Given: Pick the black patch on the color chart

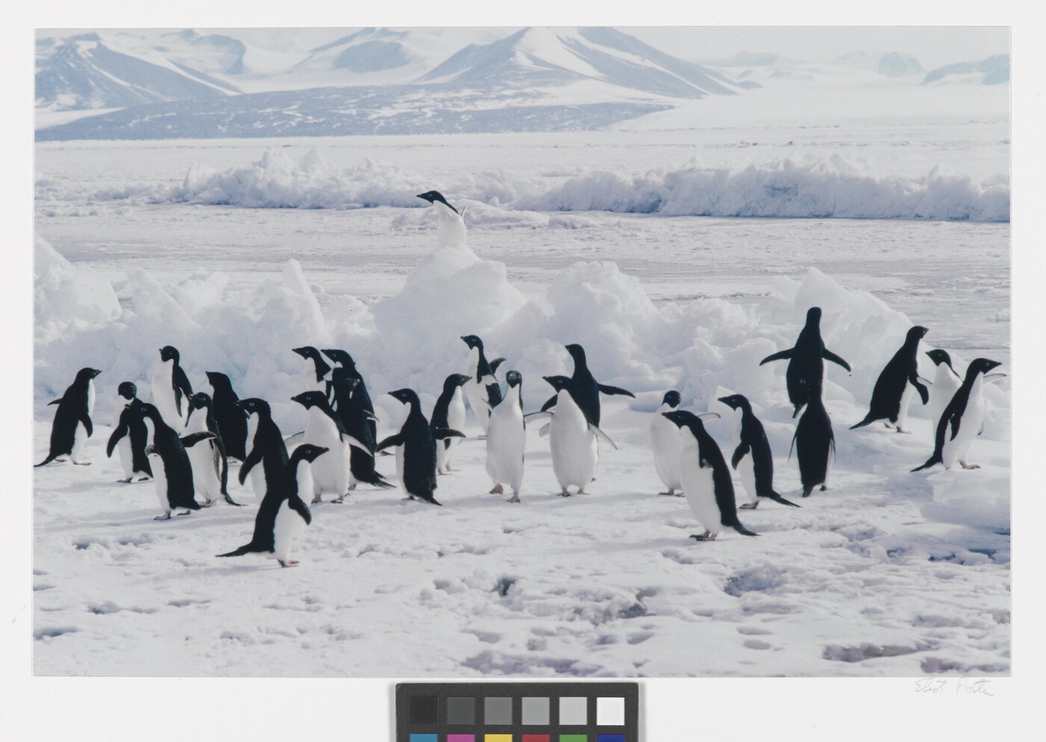Looking at the screenshot, I should click(x=424, y=711).
